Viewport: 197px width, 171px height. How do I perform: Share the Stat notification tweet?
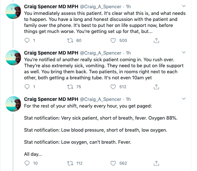(x=156, y=163)
